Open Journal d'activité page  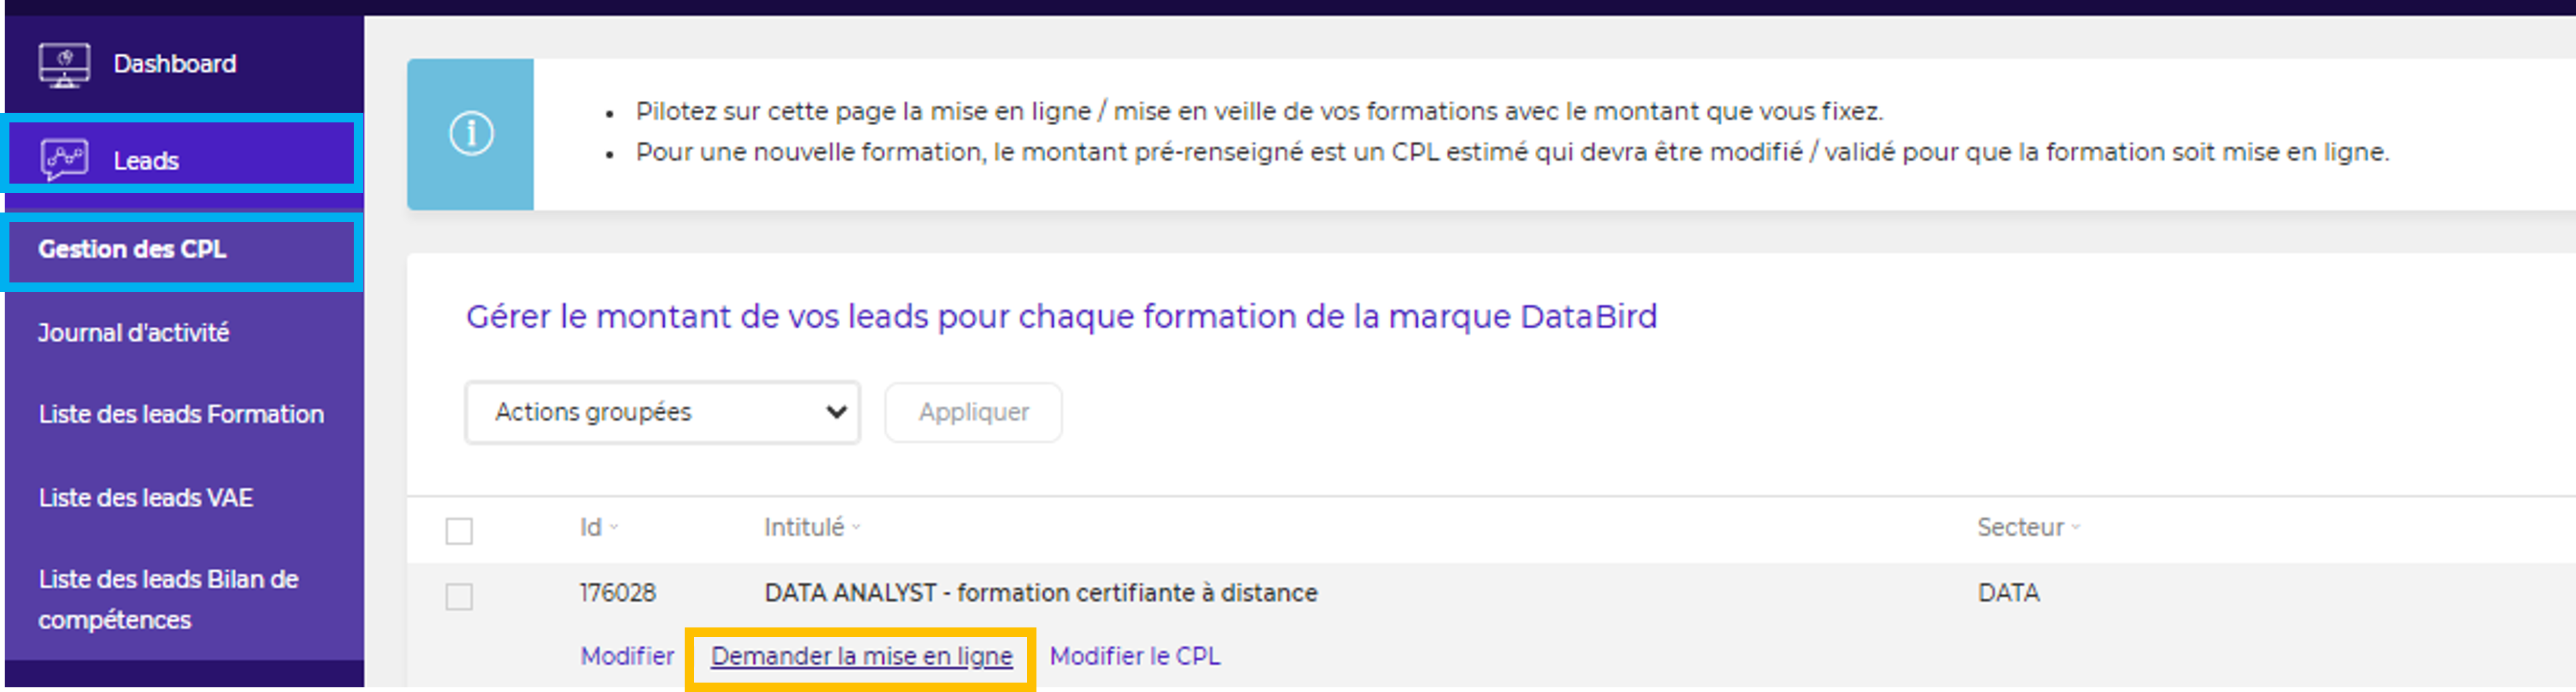tap(135, 332)
